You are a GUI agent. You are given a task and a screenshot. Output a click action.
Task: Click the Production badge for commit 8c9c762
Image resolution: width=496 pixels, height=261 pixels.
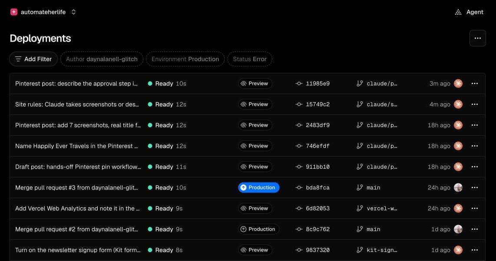(x=259, y=229)
